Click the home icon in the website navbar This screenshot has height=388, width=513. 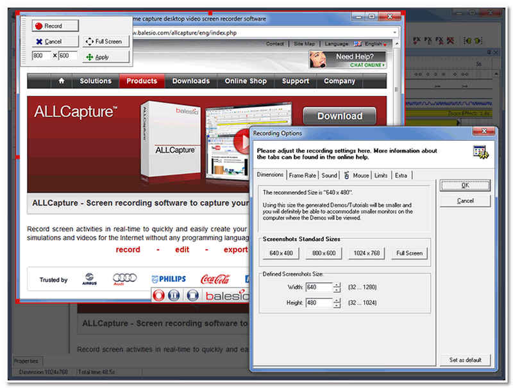[x=62, y=81]
